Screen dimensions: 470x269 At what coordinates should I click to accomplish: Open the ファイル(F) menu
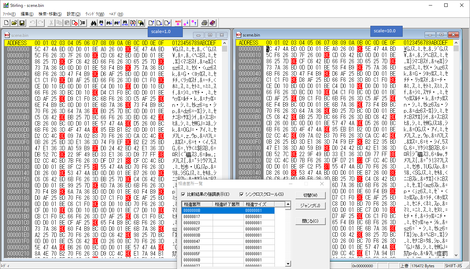[9, 14]
